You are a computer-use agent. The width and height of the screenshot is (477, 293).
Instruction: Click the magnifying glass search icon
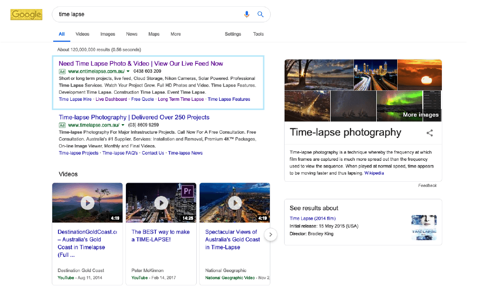coord(260,14)
